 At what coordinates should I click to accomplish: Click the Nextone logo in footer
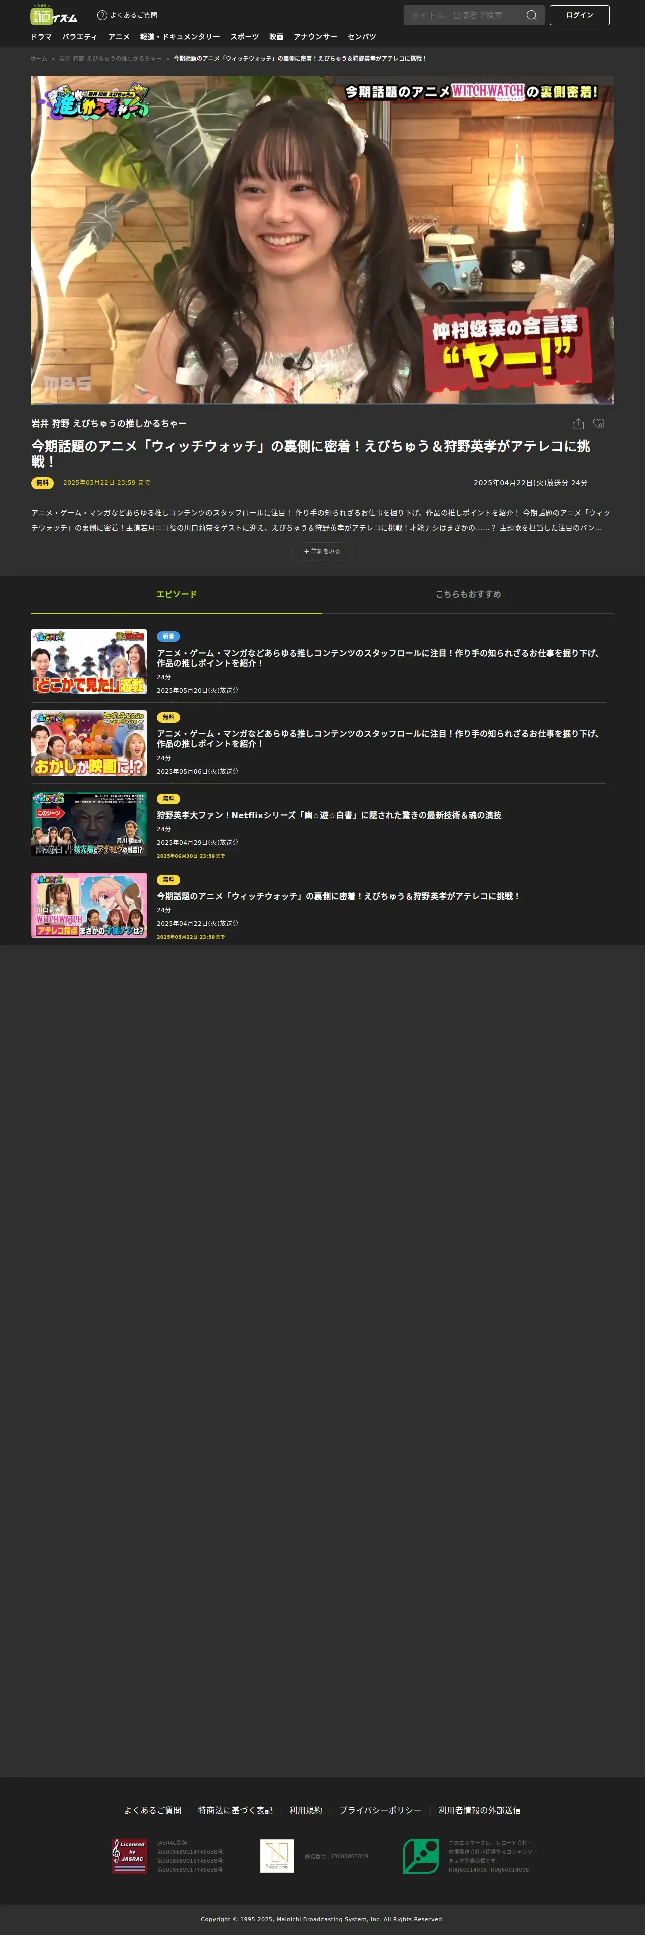click(277, 1855)
